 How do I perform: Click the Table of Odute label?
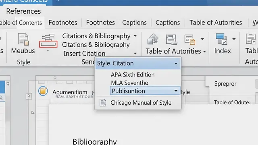click(232, 102)
